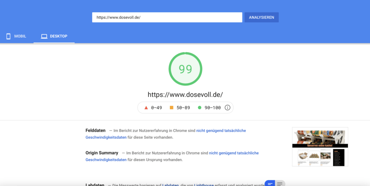Click the URL input field with dosevoll.de

tap(167, 17)
